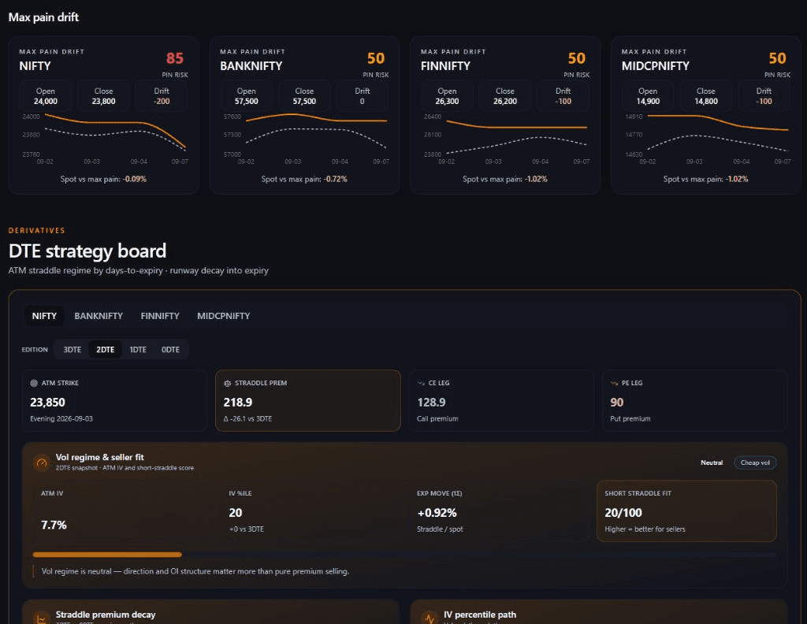Screen dimensions: 807x624
Task: Click the BANKNIFTY max pain drift chart
Action: click(x=305, y=138)
